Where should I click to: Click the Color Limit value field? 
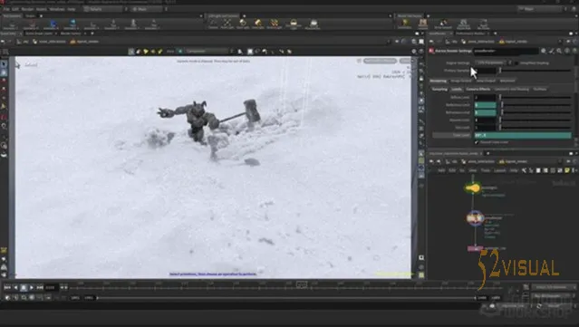pyautogui.click(x=523, y=136)
